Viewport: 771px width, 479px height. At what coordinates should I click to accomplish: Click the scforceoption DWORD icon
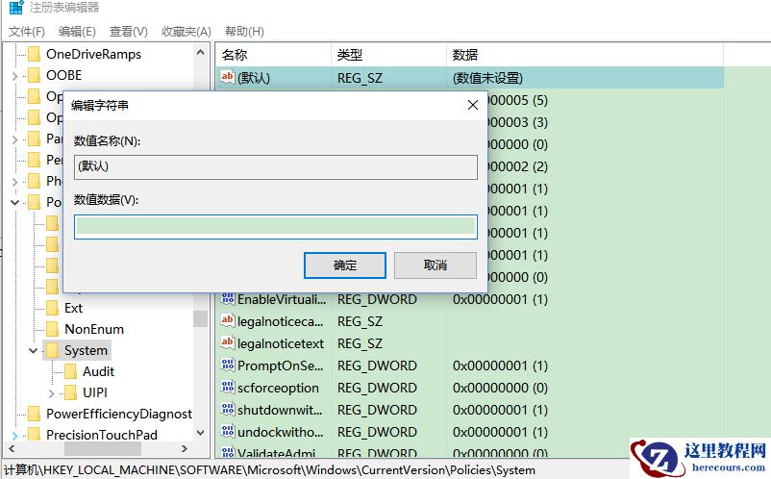227,387
